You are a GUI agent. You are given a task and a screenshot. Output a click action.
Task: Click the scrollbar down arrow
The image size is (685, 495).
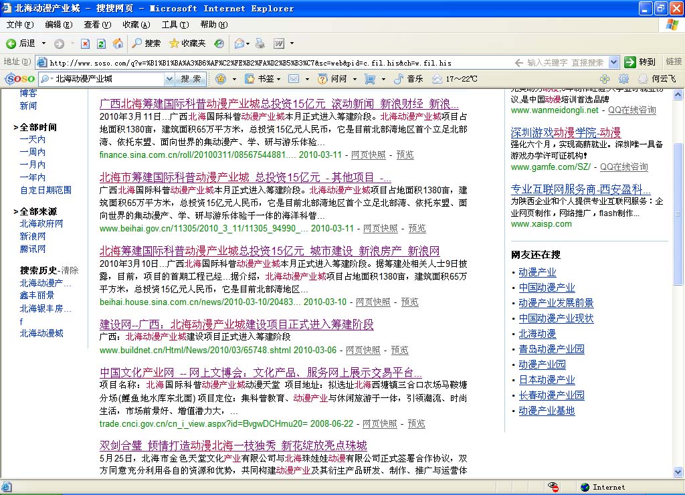(x=678, y=472)
